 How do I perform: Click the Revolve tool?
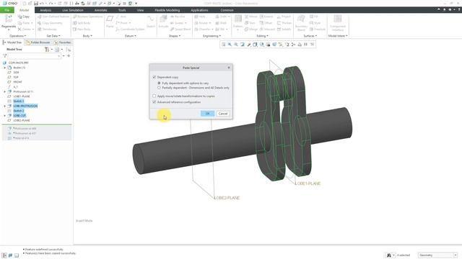tap(178, 17)
